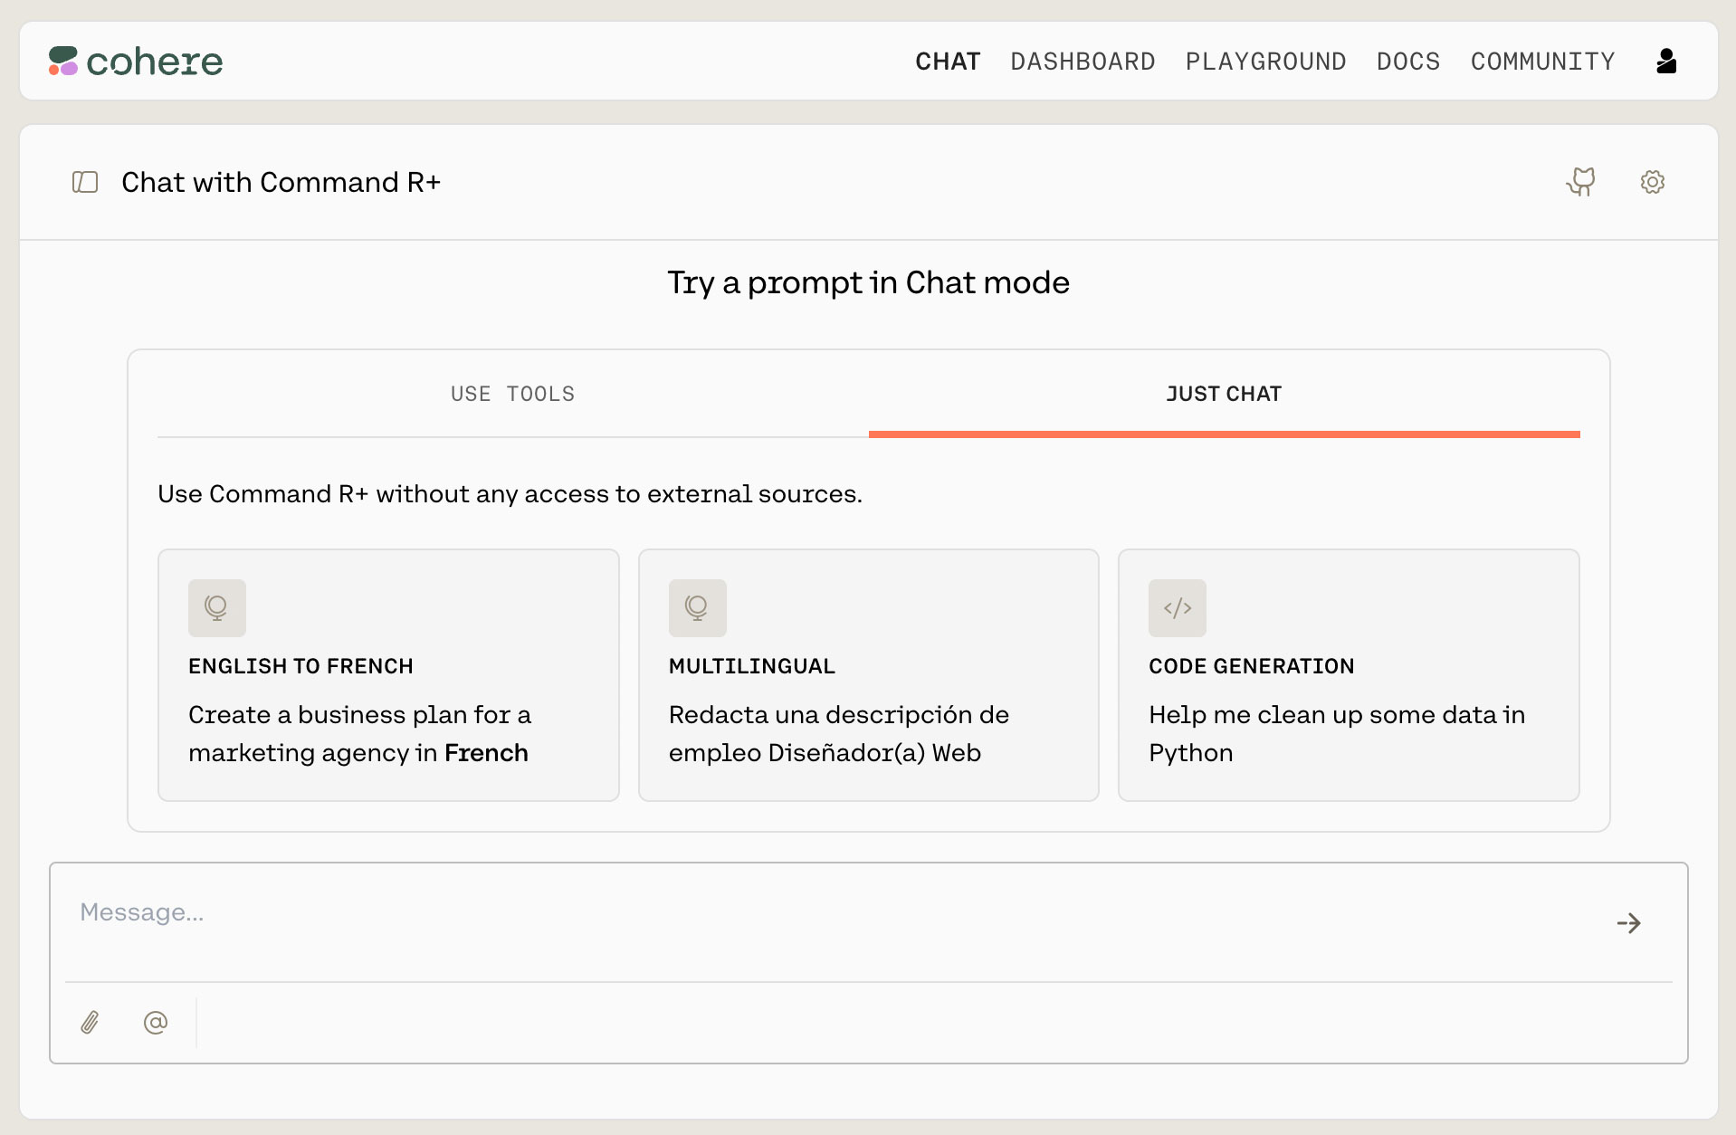Click the @ mention tools icon
Viewport: 1736px width, 1135px height.
coord(156,1023)
